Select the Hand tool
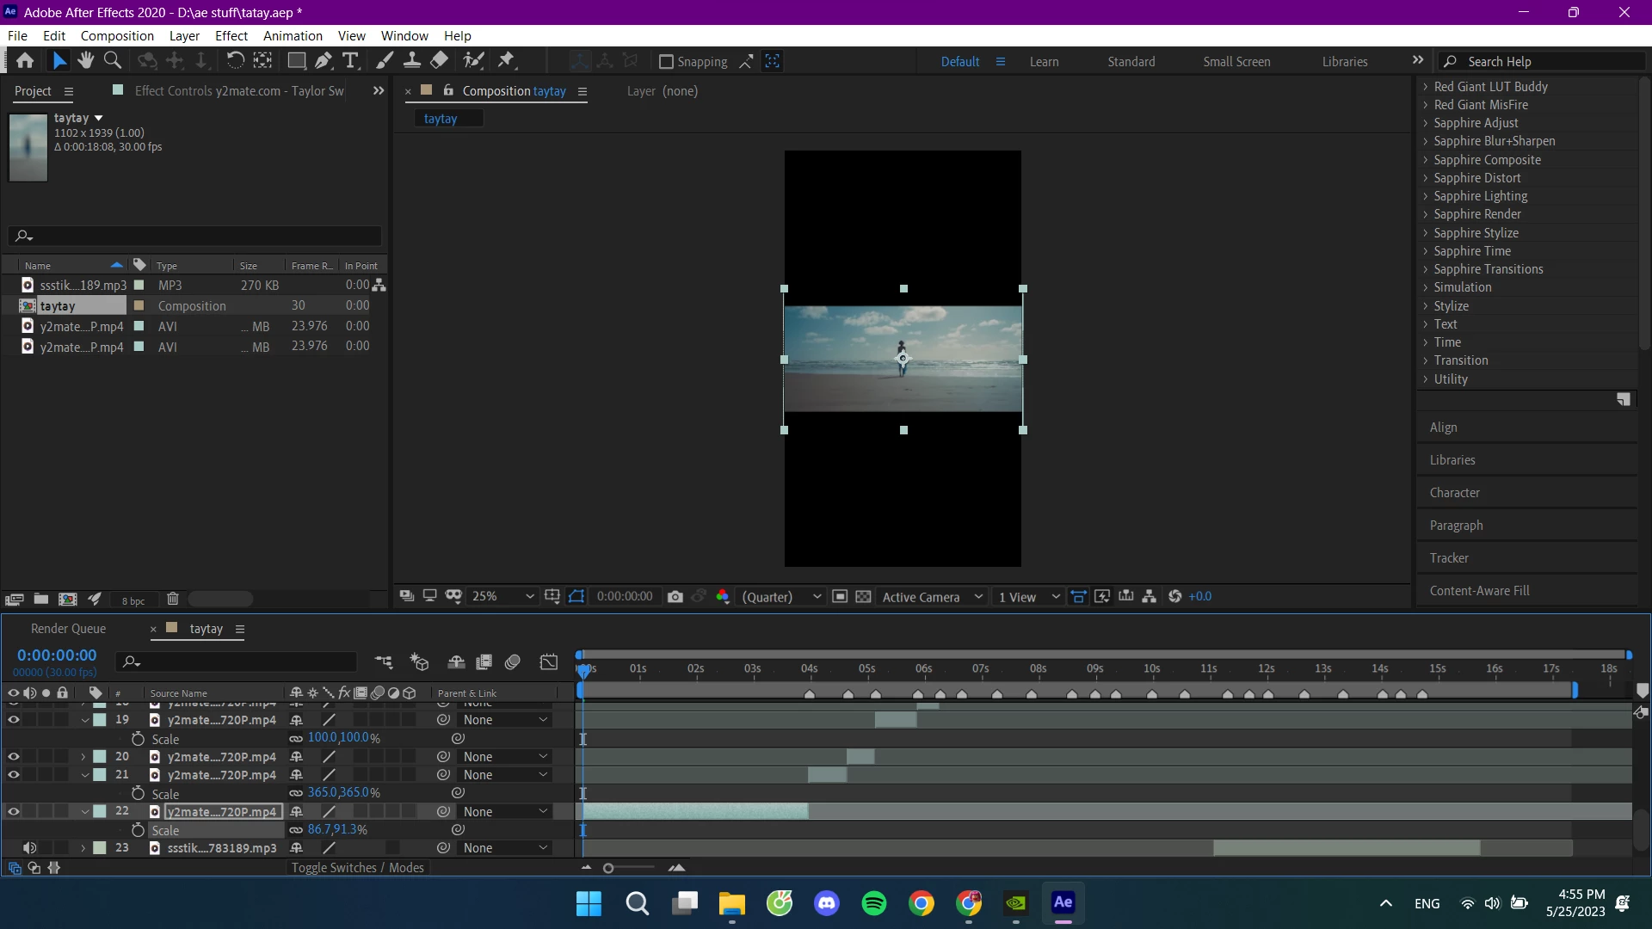 (x=85, y=60)
